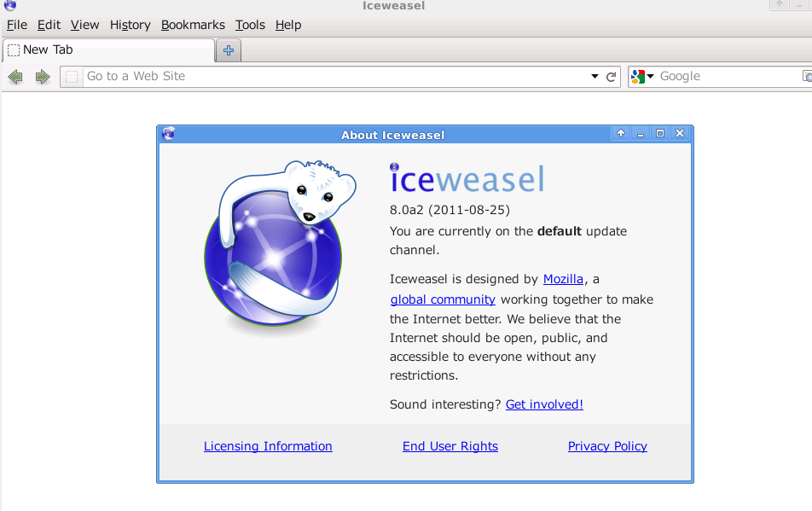This screenshot has width=812, height=511.
Task: Reload the page with the refresh icon
Action: [x=611, y=77]
